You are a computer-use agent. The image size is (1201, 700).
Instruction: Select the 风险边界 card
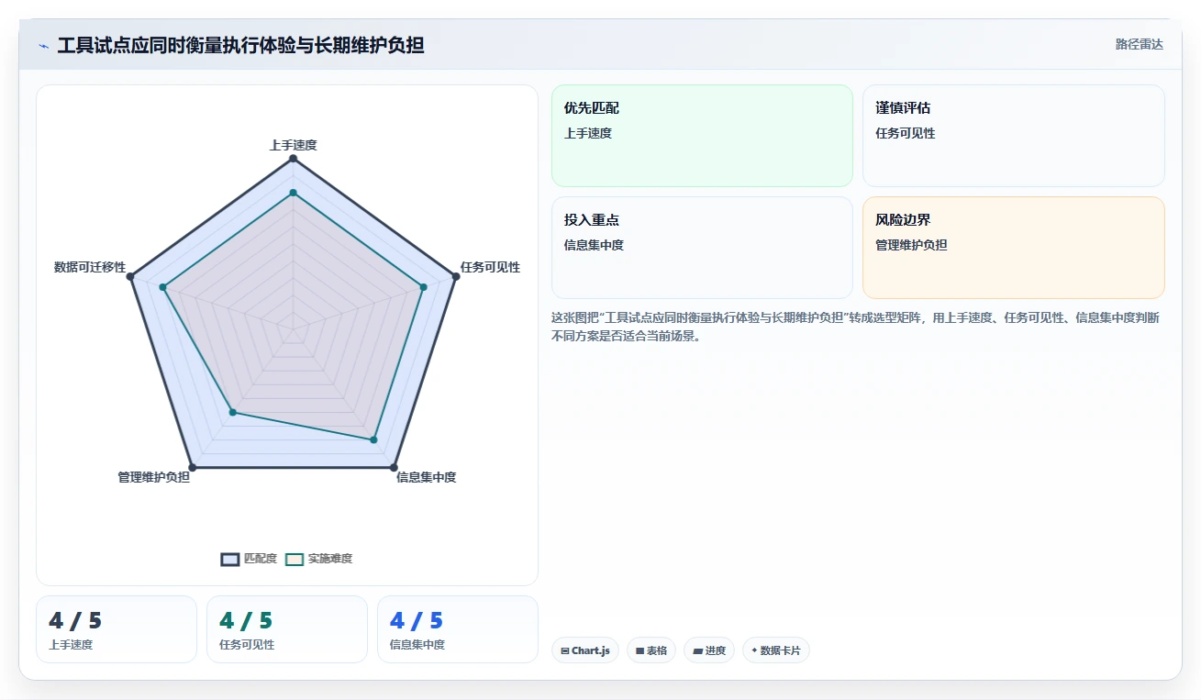pyautogui.click(x=1014, y=248)
